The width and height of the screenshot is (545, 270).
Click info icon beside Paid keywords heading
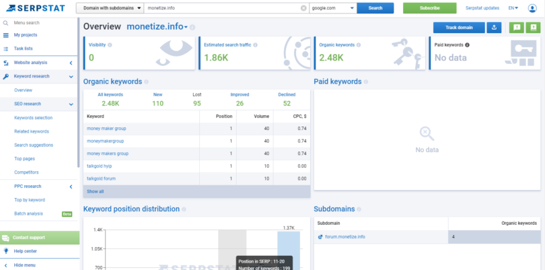tap(365, 81)
